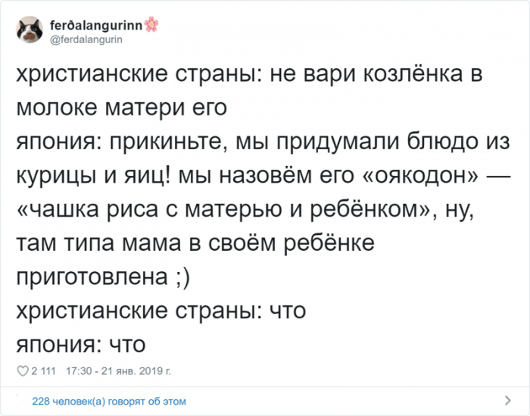Viewport: 530px width, 416px height.
Task: Click the line "там типа мама в своём ребёнке"
Action: [195, 243]
